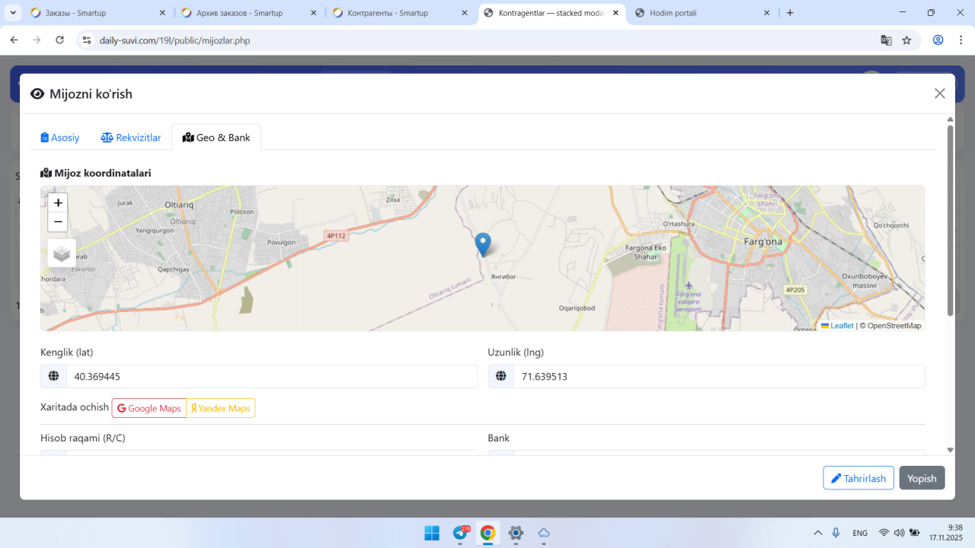Open Telegram from the taskbar
Viewport: 975px width, 548px height.
(x=461, y=533)
